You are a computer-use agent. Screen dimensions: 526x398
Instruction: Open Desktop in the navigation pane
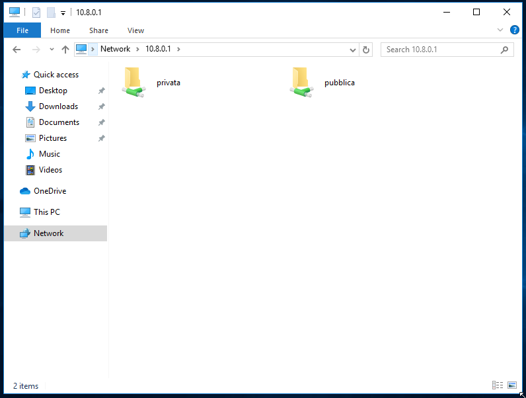(53, 91)
